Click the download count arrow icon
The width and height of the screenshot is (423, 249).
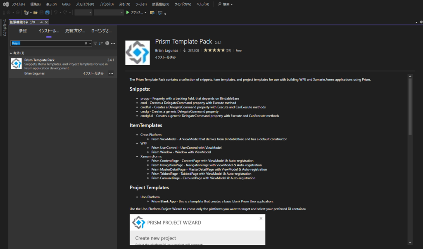185,50
